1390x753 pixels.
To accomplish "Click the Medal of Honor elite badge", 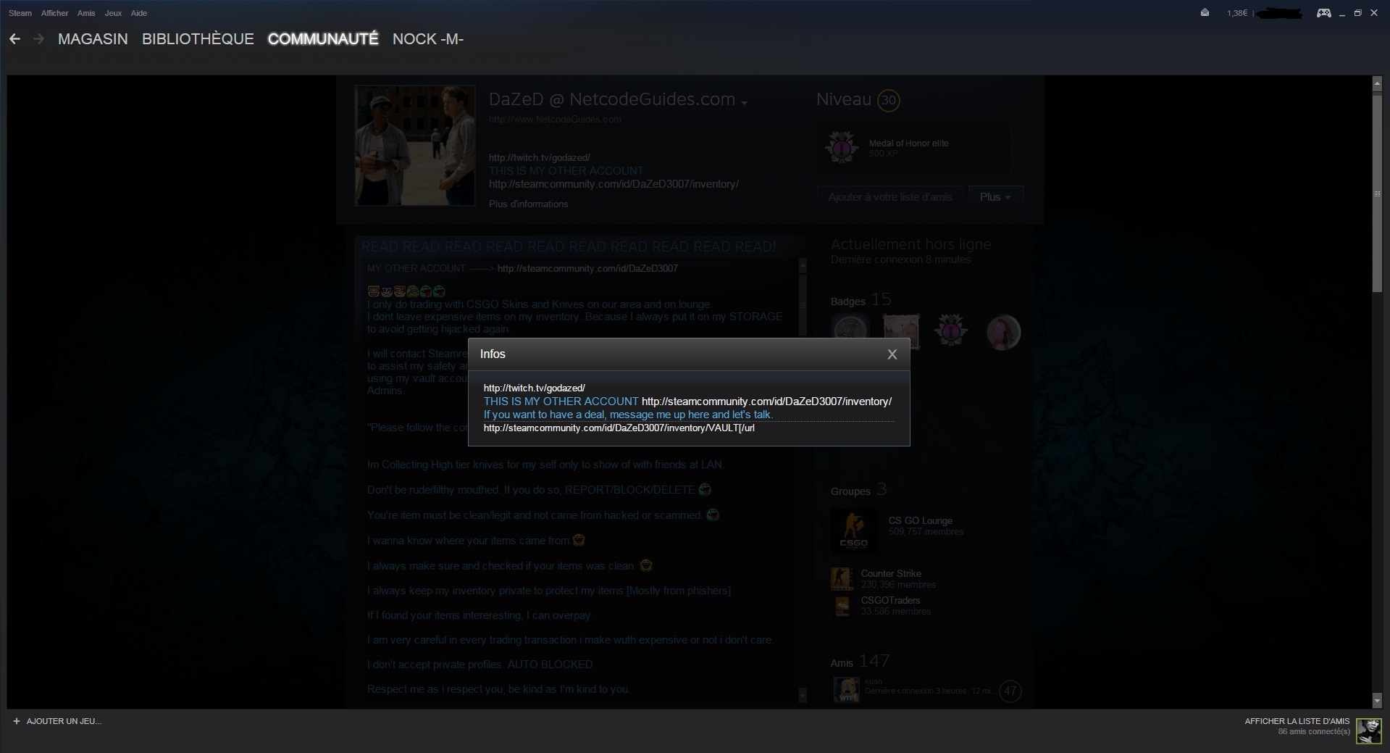I will 841,148.
